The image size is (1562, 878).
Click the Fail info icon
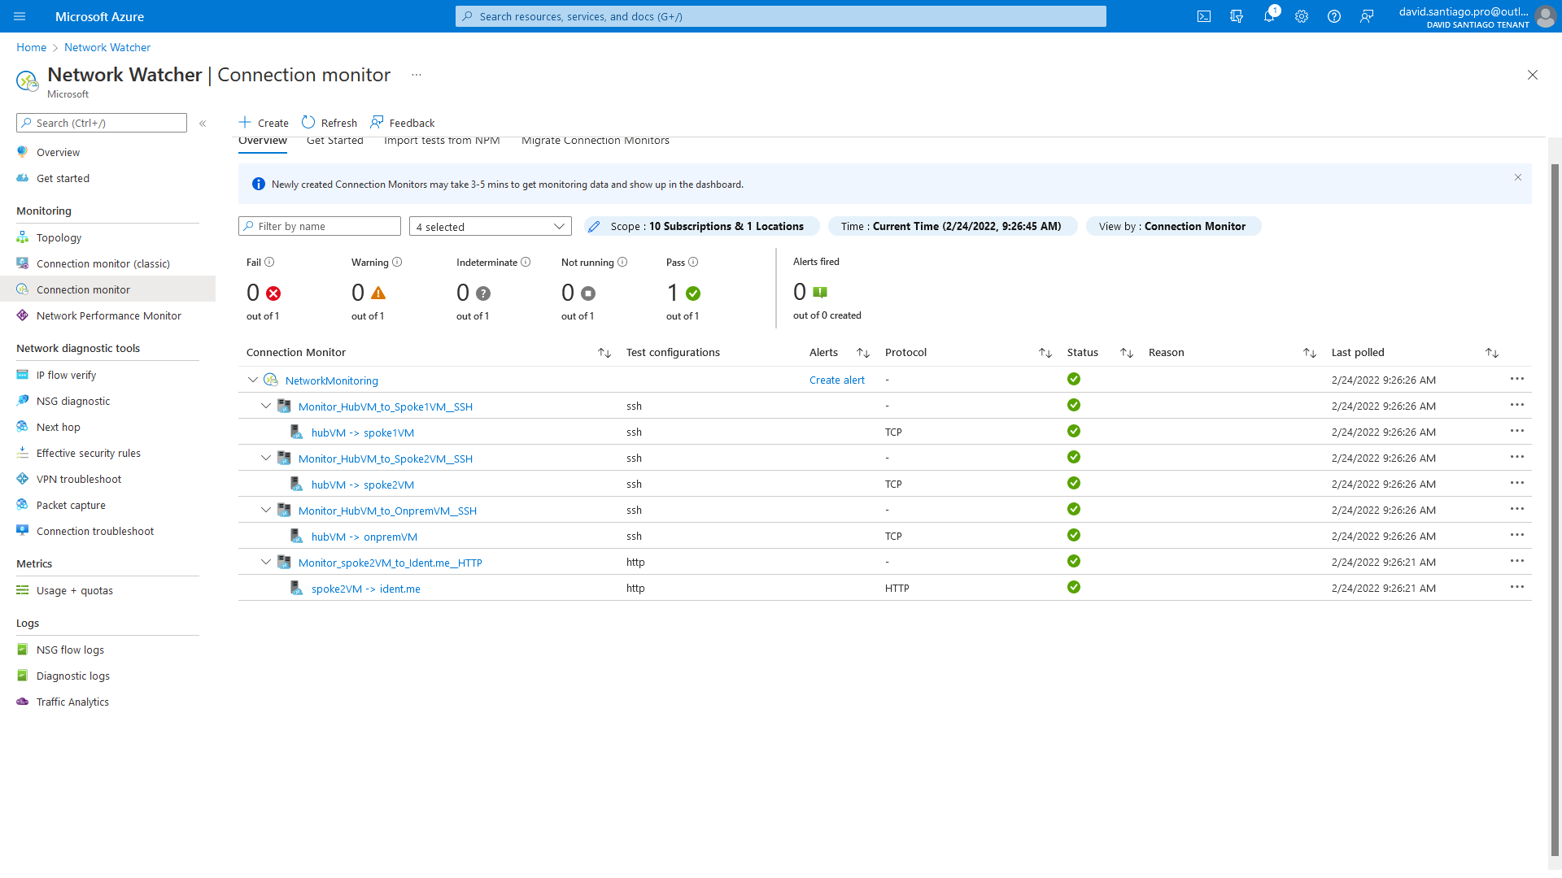[x=269, y=262]
